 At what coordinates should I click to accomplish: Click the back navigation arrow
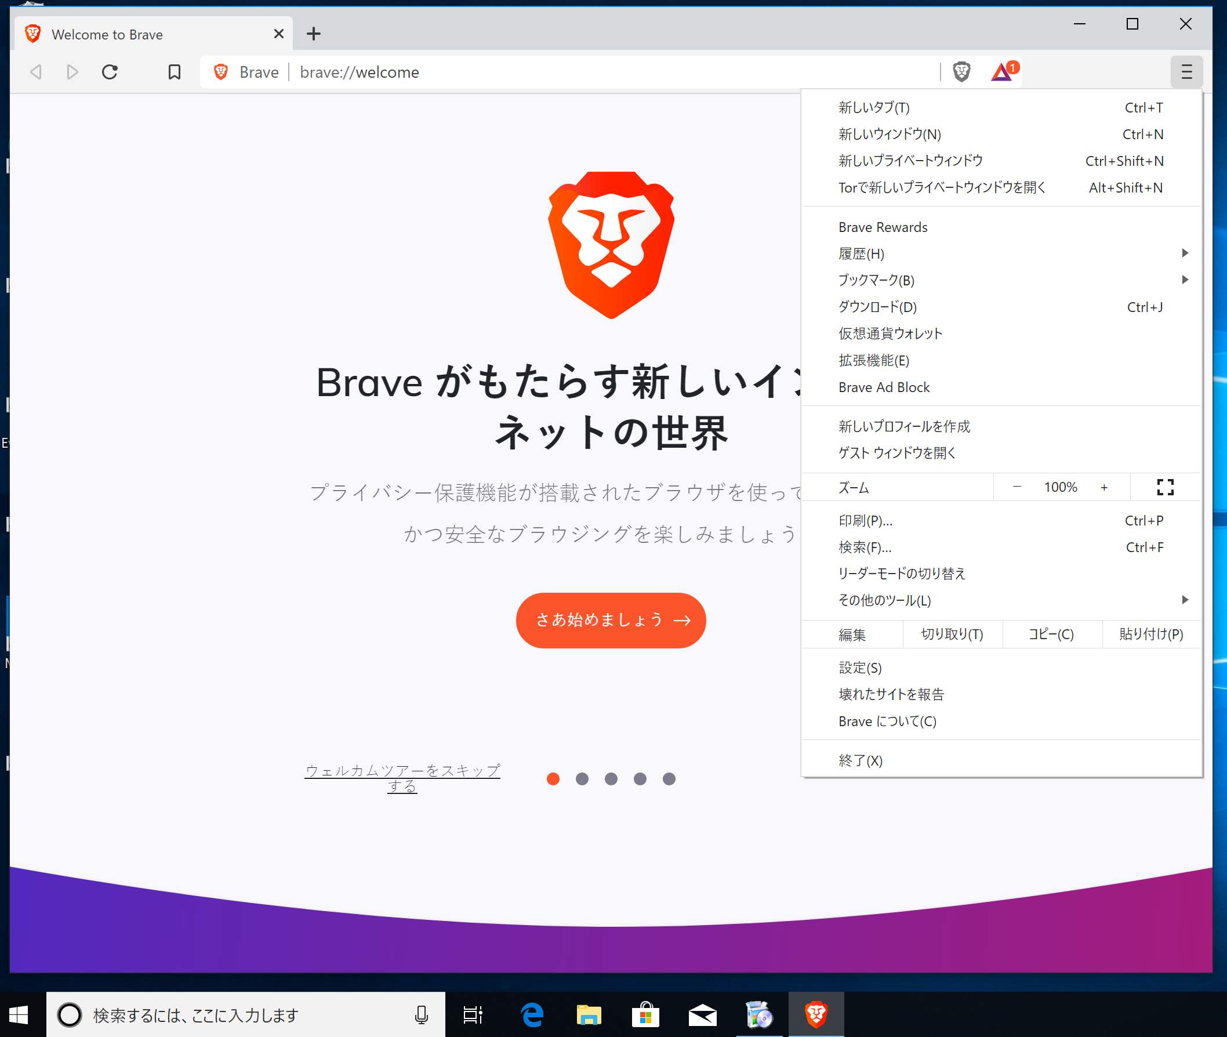35,72
